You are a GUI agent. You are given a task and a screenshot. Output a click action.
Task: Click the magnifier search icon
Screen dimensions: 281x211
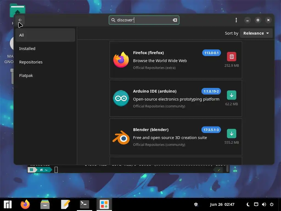pyautogui.click(x=113, y=20)
